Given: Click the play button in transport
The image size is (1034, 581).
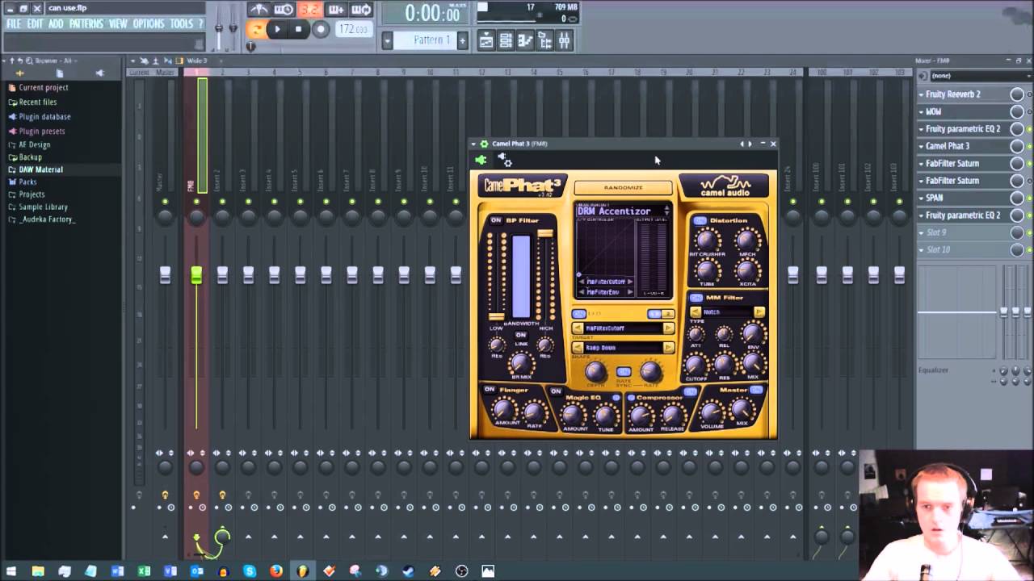Looking at the screenshot, I should (x=277, y=29).
